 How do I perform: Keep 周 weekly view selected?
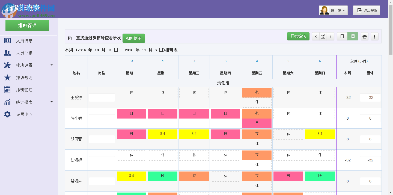(x=353, y=36)
